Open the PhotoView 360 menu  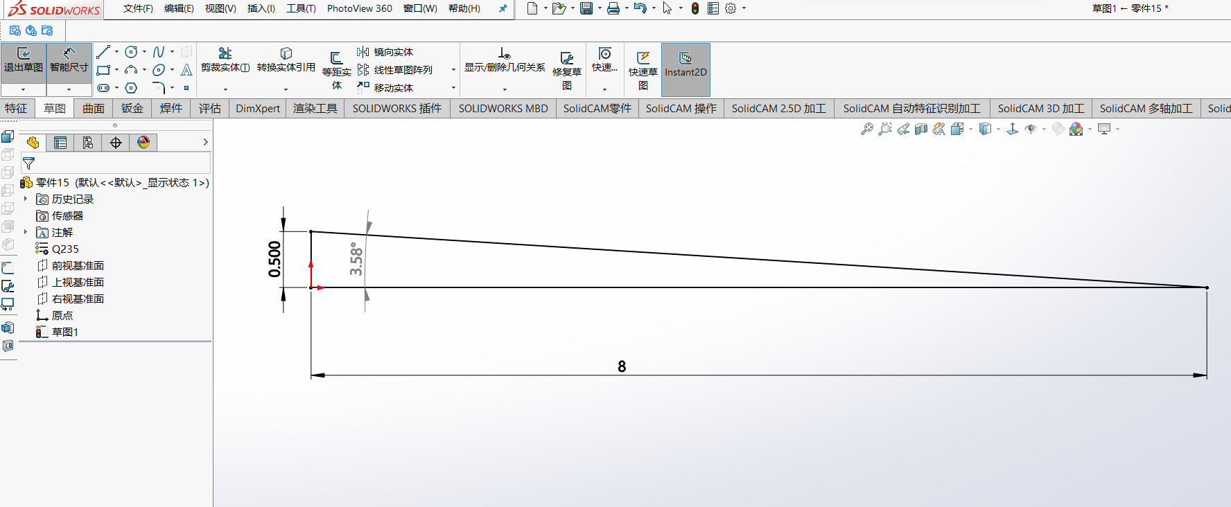[360, 8]
